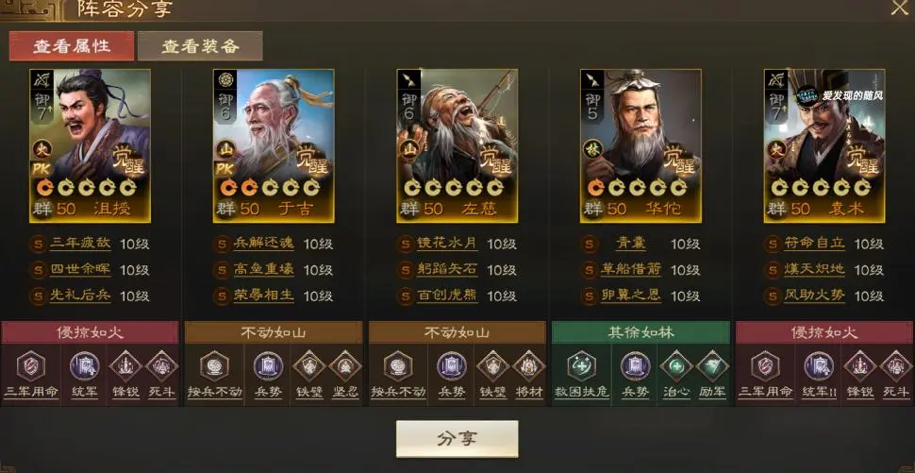Open the 三年疲敌 skill link
The width and height of the screenshot is (915, 473).
coord(80,244)
